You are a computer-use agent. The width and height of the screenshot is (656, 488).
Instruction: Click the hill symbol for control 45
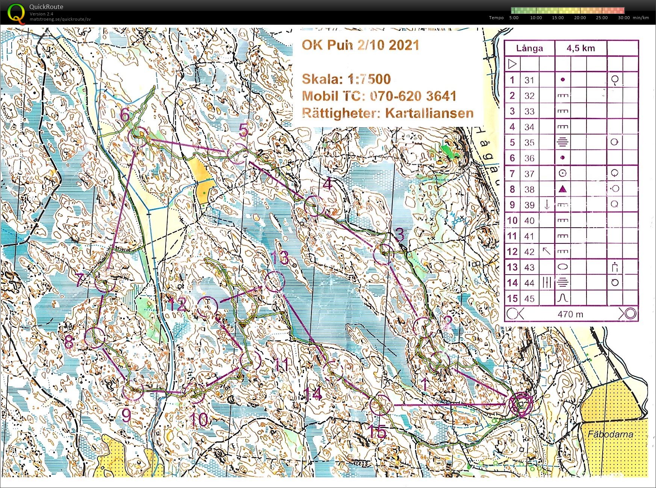pyautogui.click(x=562, y=298)
